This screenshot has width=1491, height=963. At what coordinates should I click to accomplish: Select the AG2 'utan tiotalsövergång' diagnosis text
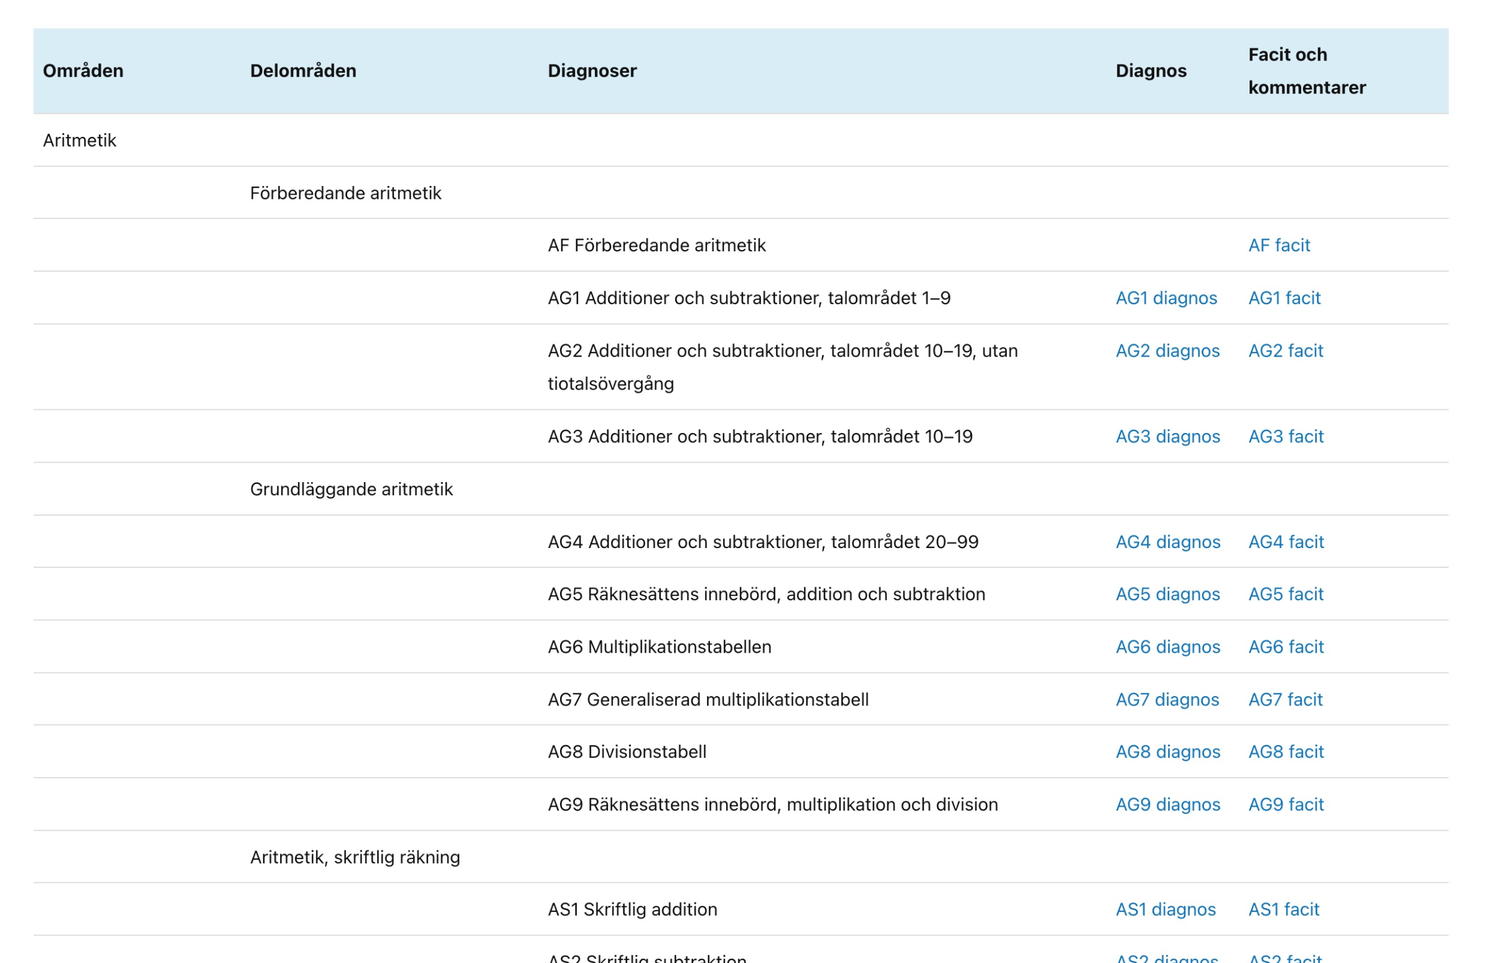click(x=783, y=367)
